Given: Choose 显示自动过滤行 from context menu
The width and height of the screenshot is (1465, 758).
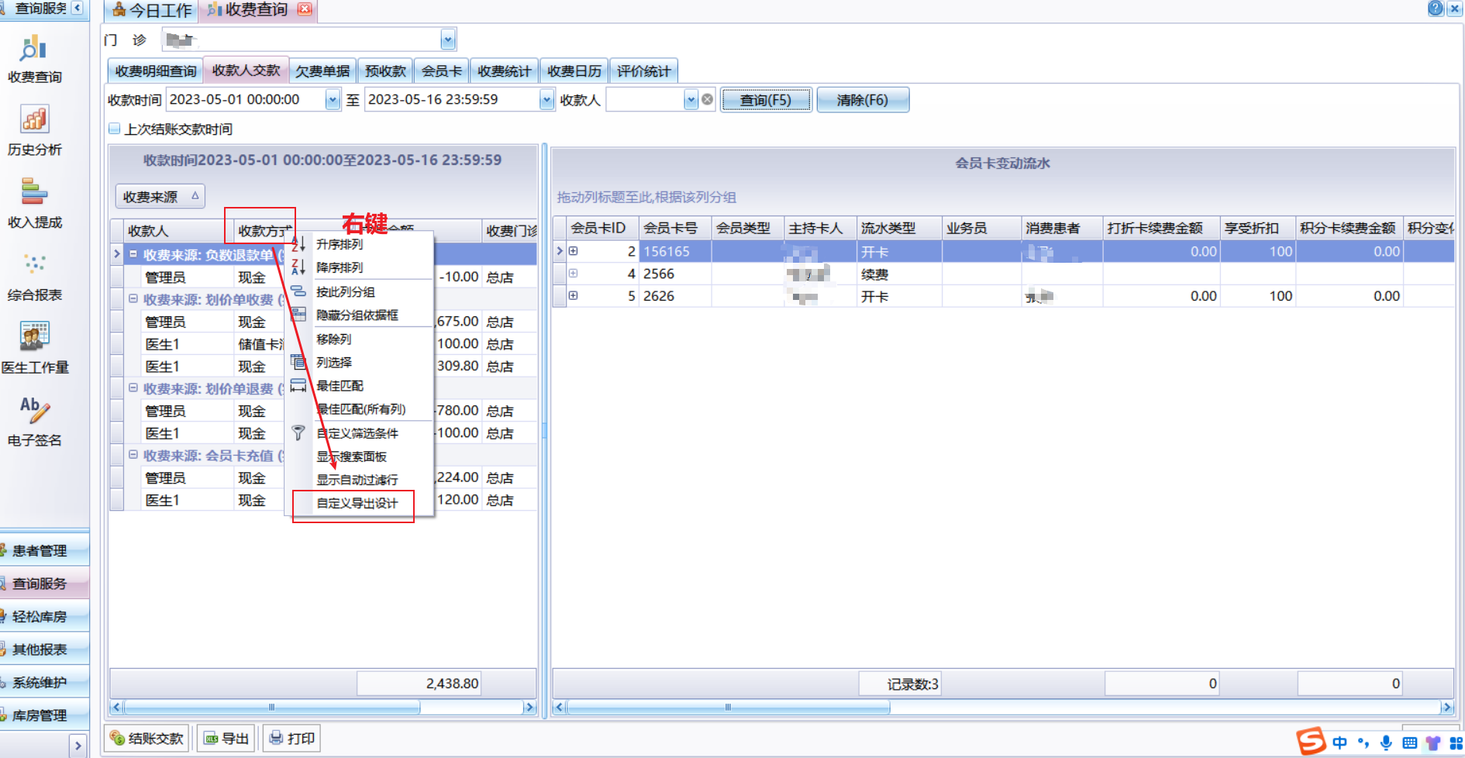Looking at the screenshot, I should coord(357,480).
